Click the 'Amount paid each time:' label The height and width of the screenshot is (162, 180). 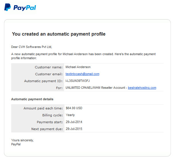click(x=43, y=108)
